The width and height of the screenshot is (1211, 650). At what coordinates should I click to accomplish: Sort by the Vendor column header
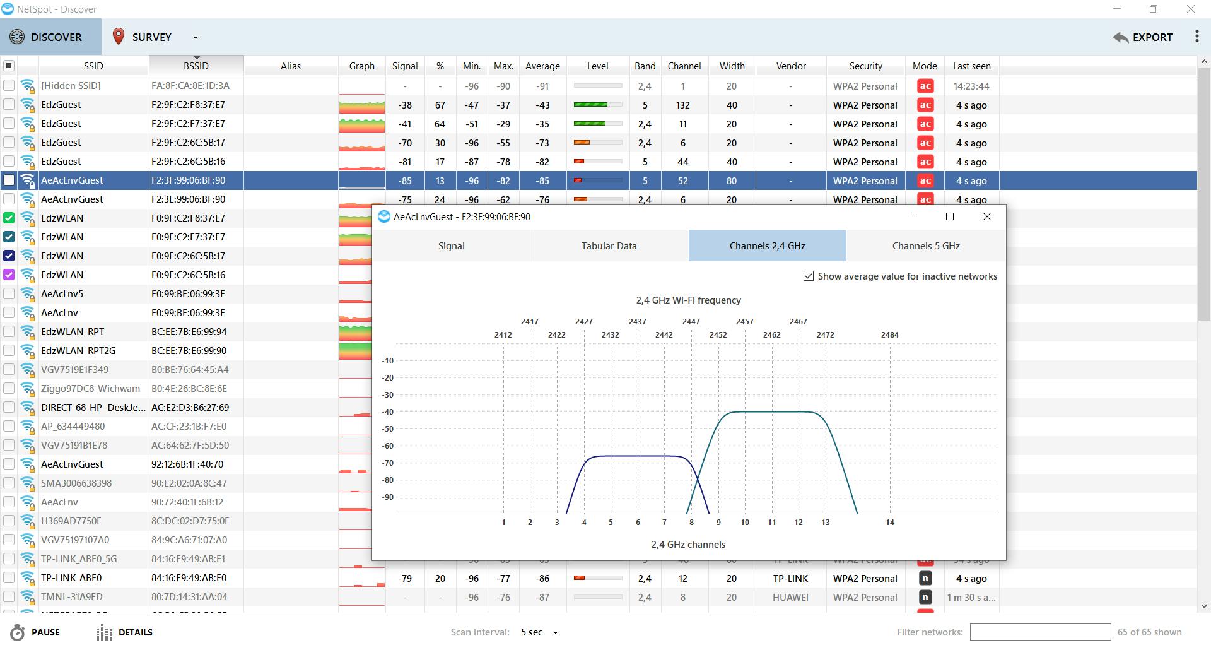coord(791,66)
